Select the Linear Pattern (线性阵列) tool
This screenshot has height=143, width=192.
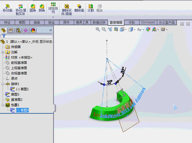tap(53, 8)
